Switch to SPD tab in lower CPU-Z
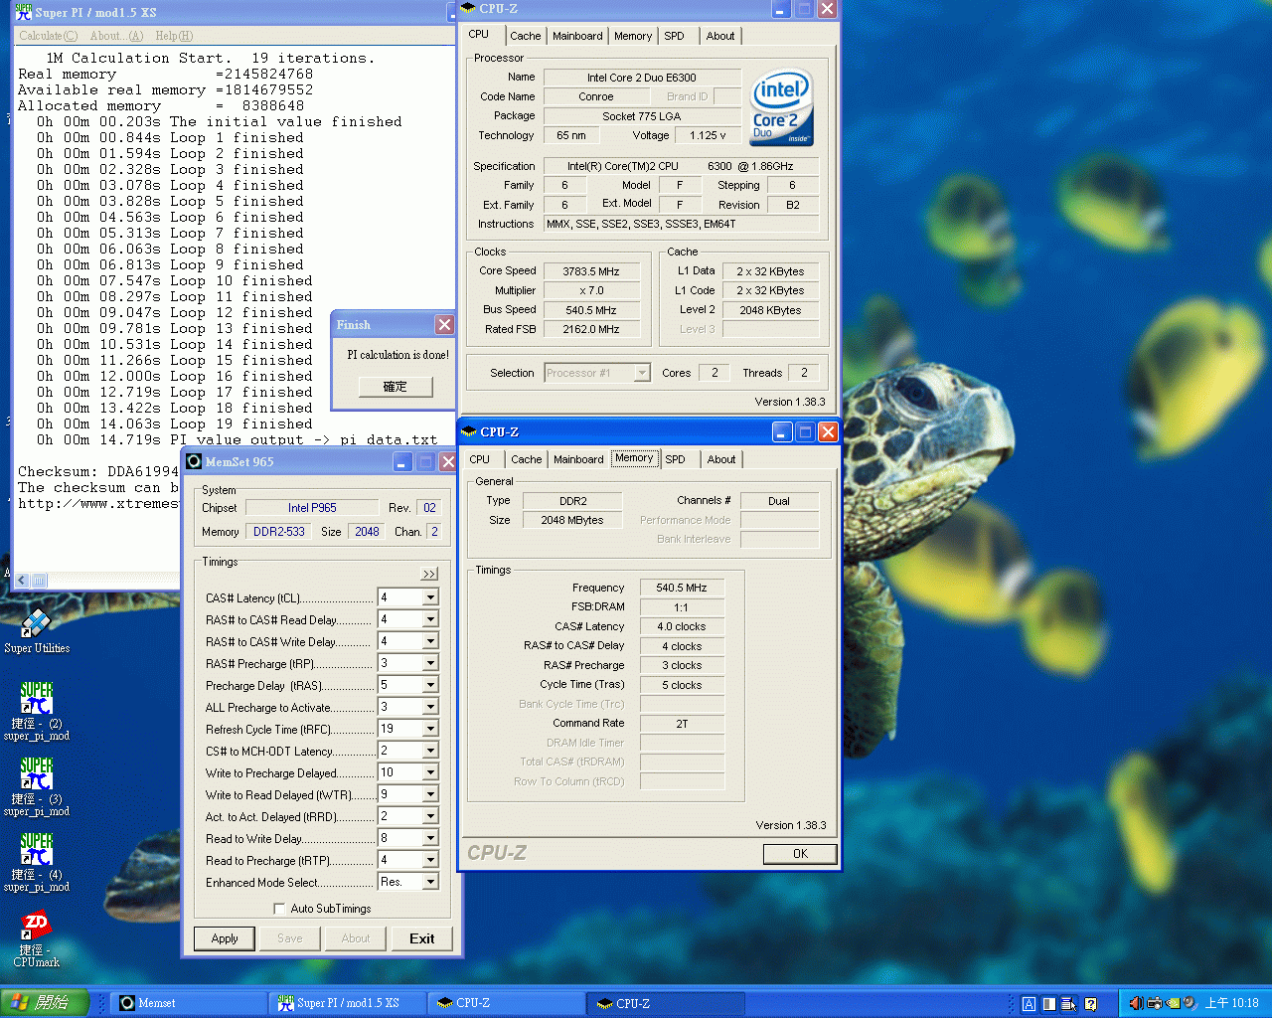Image resolution: width=1272 pixels, height=1018 pixels. 676,459
